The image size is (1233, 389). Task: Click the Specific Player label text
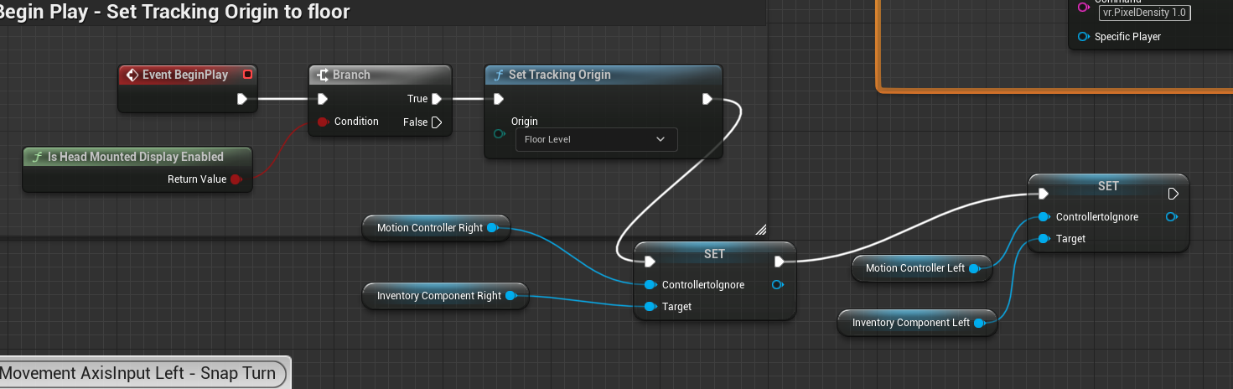1128,37
